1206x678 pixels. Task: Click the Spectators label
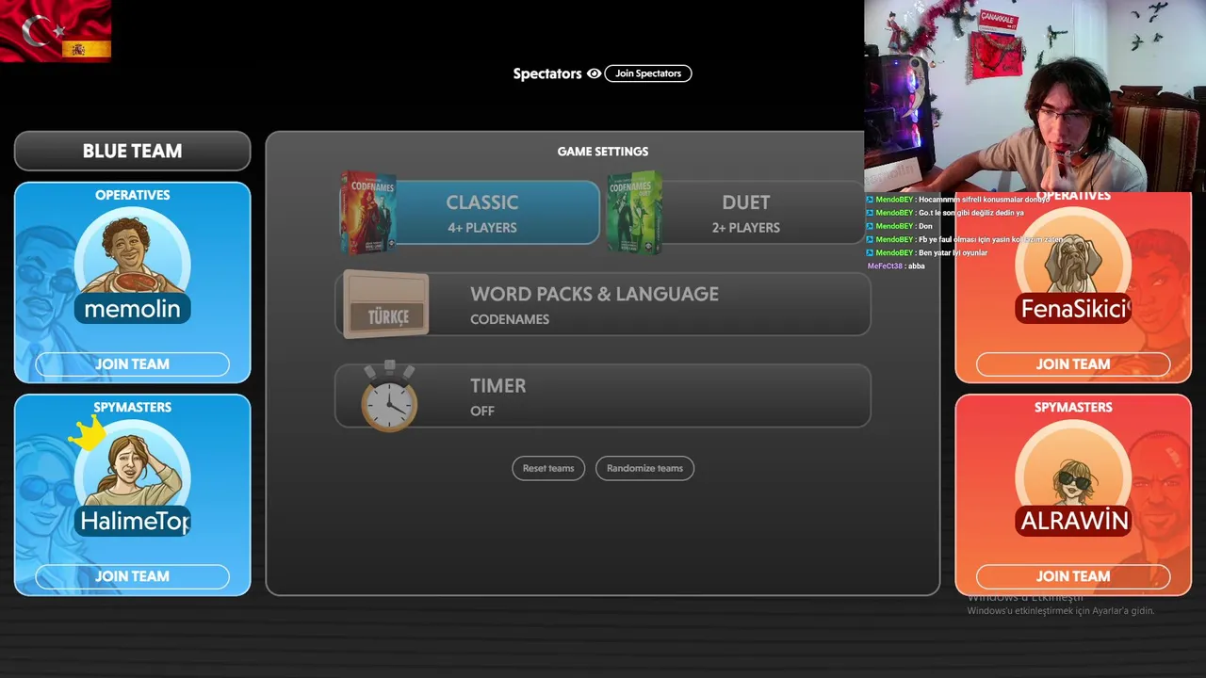pos(547,73)
